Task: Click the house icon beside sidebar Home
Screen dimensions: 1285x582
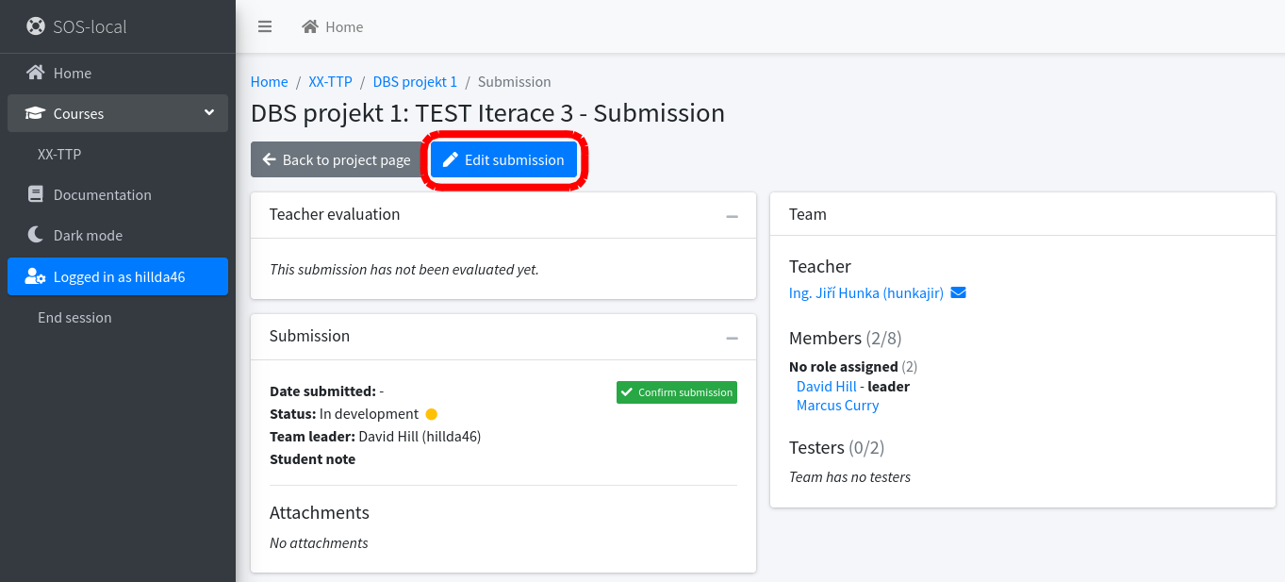Action: point(35,73)
